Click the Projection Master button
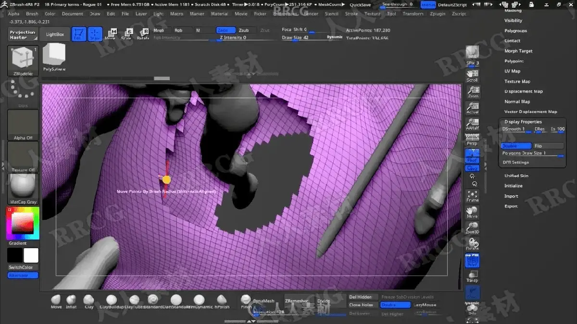This screenshot has height=324, width=577. coord(23,35)
